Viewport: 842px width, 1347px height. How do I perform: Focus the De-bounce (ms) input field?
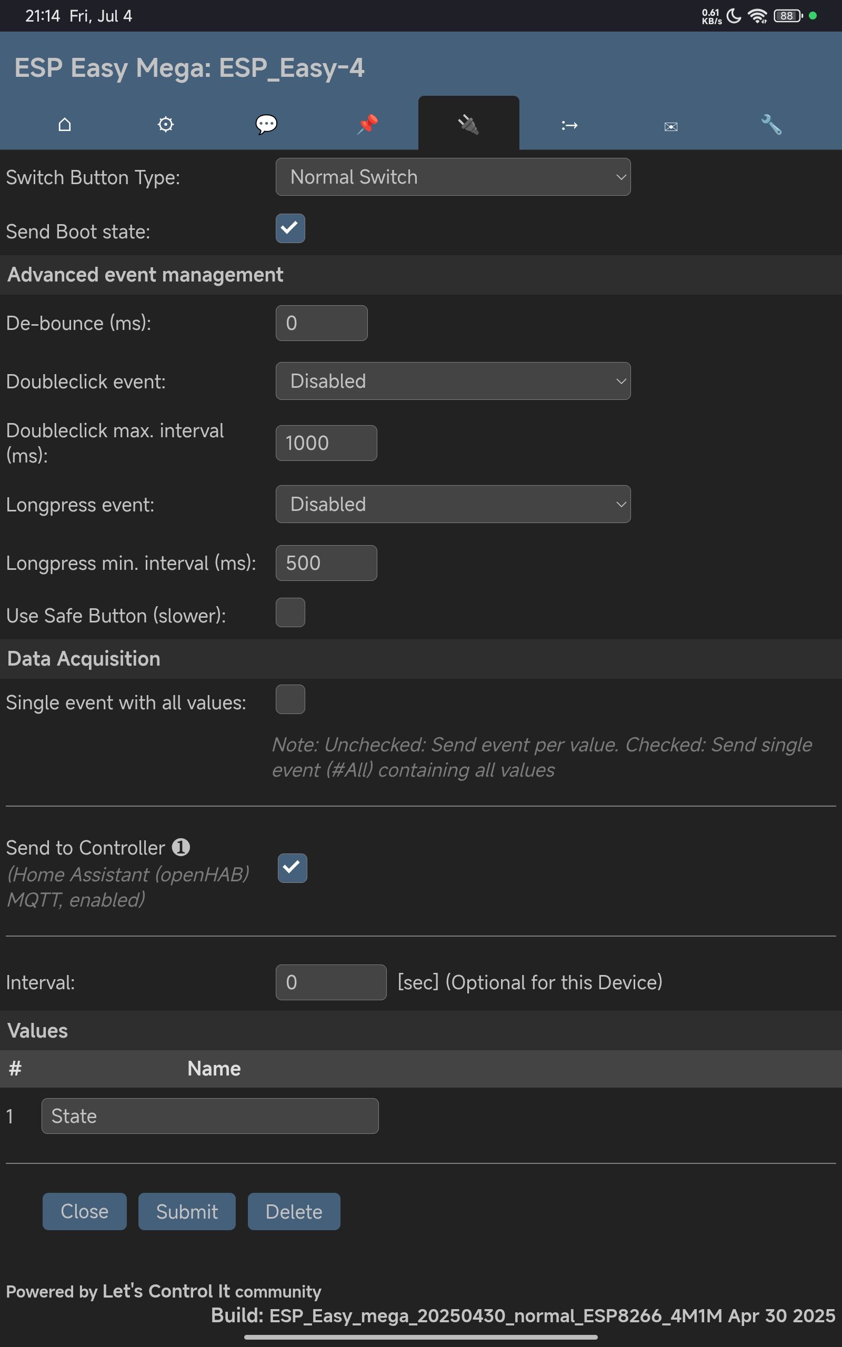click(322, 323)
